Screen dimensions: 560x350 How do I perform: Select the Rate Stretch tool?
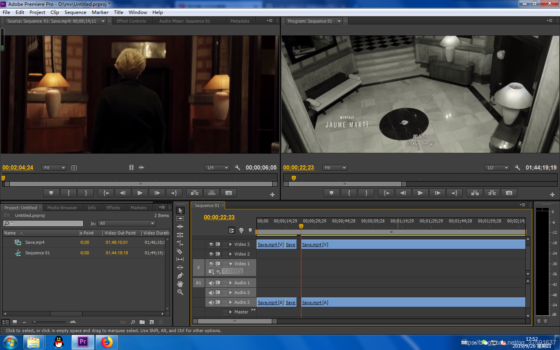pyautogui.click(x=180, y=243)
